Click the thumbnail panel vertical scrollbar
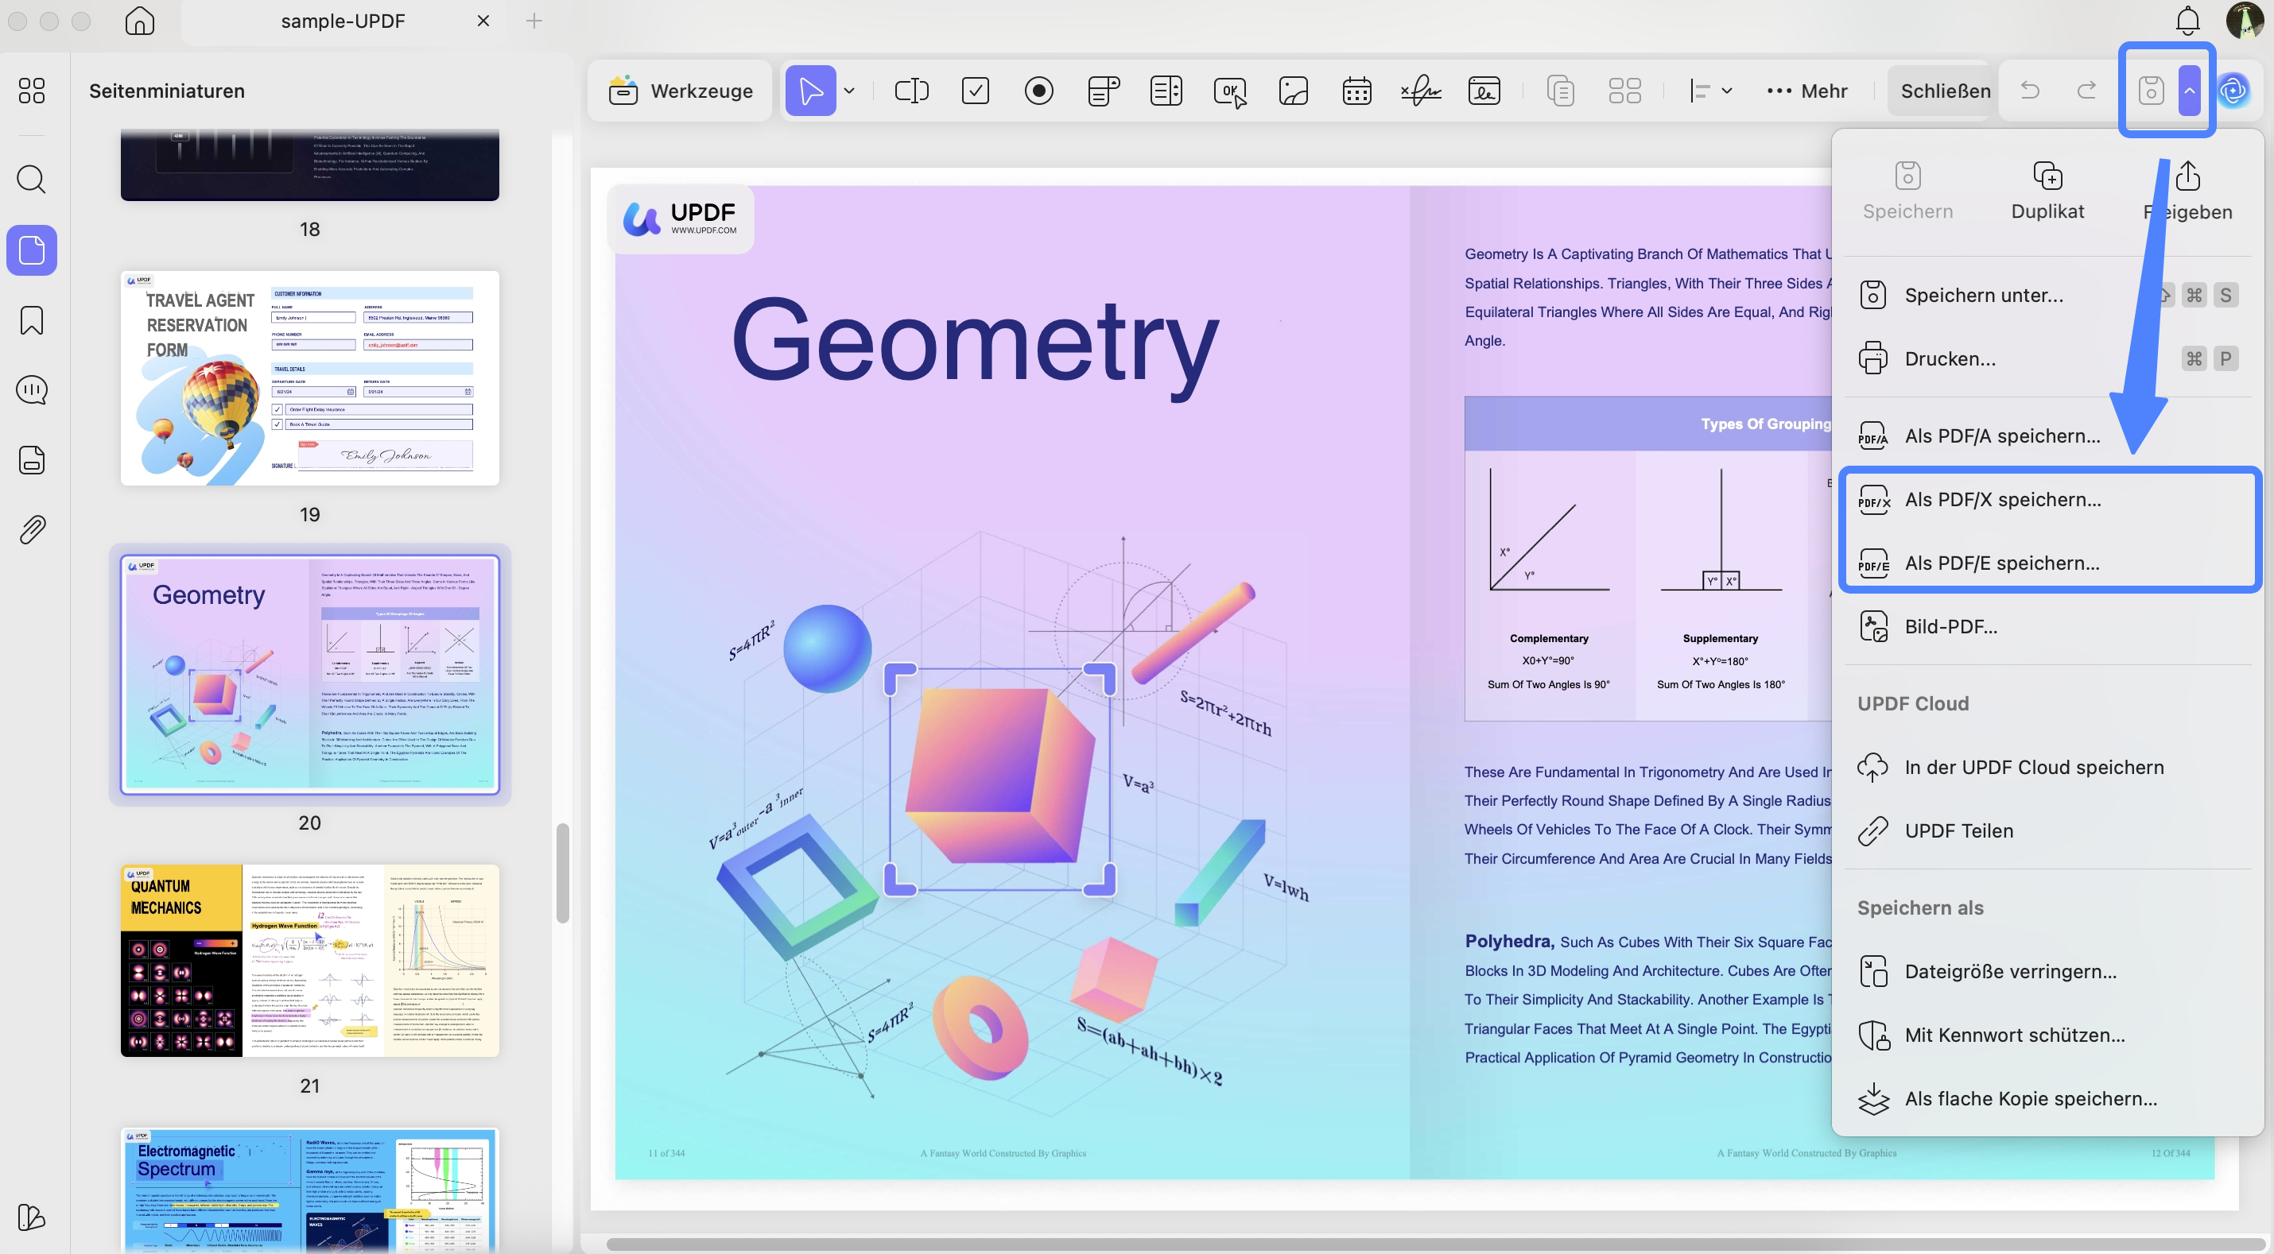The width and height of the screenshot is (2274, 1254). (x=562, y=872)
